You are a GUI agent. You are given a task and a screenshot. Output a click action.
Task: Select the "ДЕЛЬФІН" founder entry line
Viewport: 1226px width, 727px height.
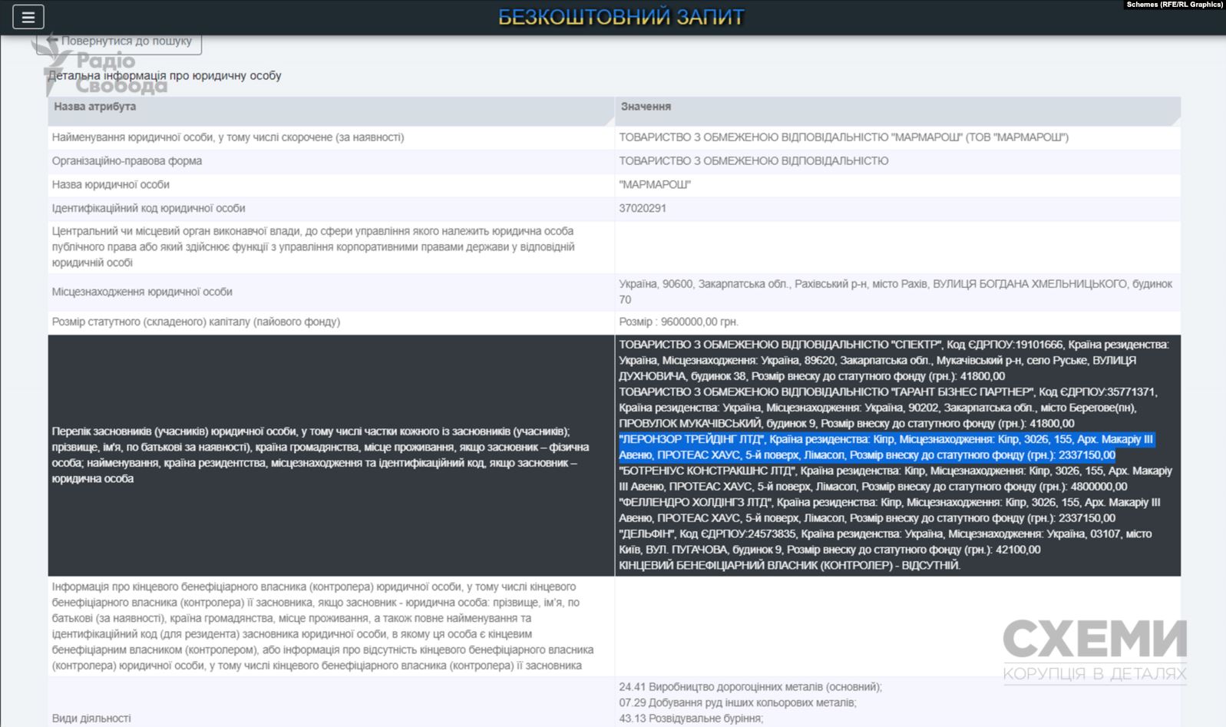click(x=885, y=542)
